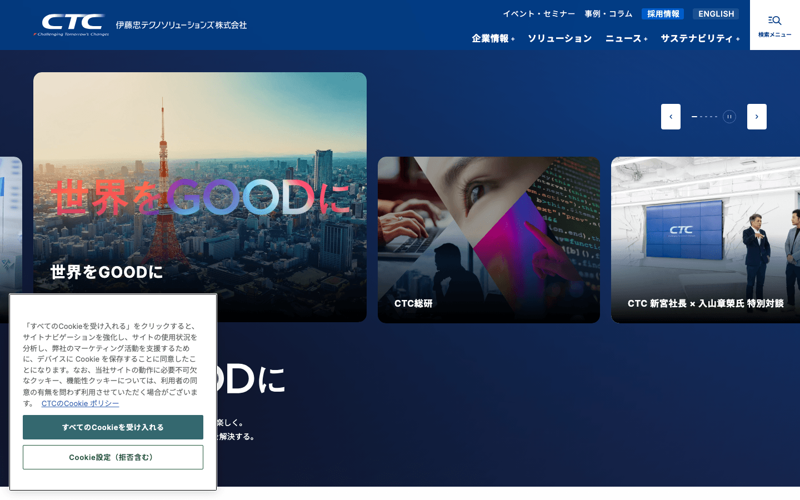Go to previous carousel slide
800x500 pixels.
click(671, 117)
